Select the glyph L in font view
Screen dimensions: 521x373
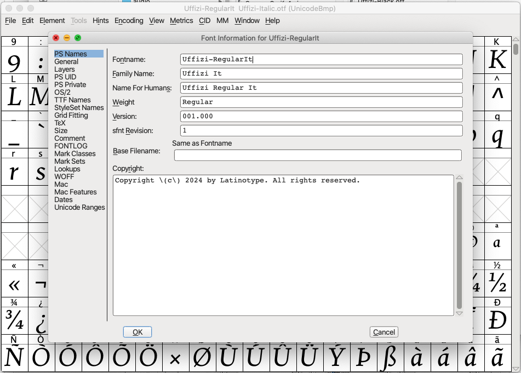coord(14,97)
